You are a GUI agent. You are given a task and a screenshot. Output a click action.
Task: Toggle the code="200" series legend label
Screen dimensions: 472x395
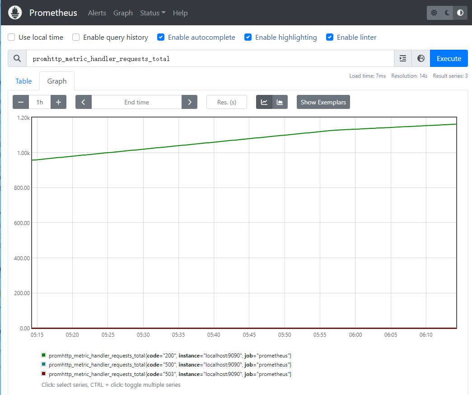pos(170,356)
